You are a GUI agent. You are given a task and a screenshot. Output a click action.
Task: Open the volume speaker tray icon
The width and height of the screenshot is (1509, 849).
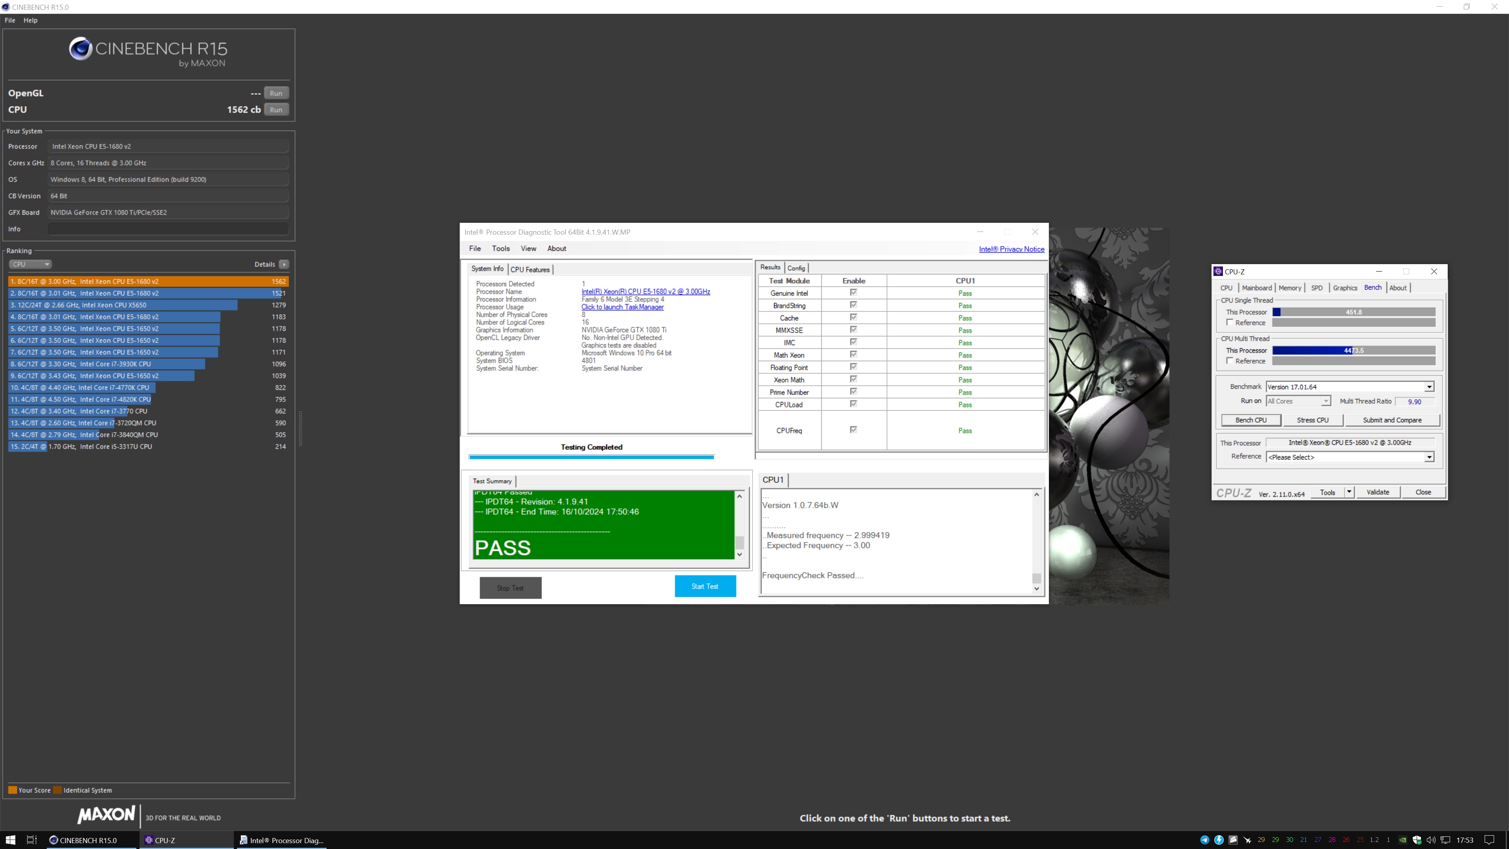(x=1430, y=840)
